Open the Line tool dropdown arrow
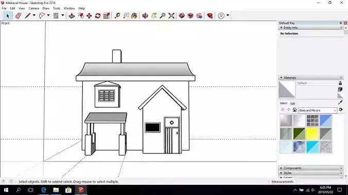 tap(34, 15)
